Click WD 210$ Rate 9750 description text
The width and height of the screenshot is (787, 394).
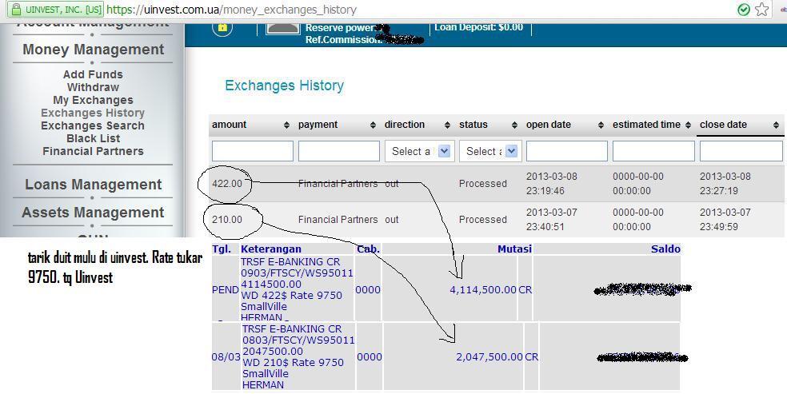point(293,362)
